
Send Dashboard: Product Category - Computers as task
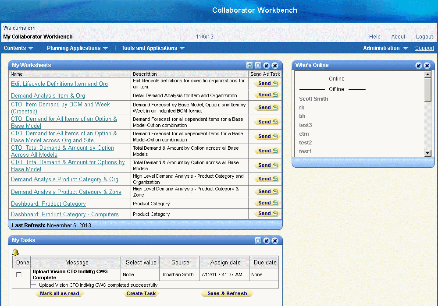(x=267, y=213)
